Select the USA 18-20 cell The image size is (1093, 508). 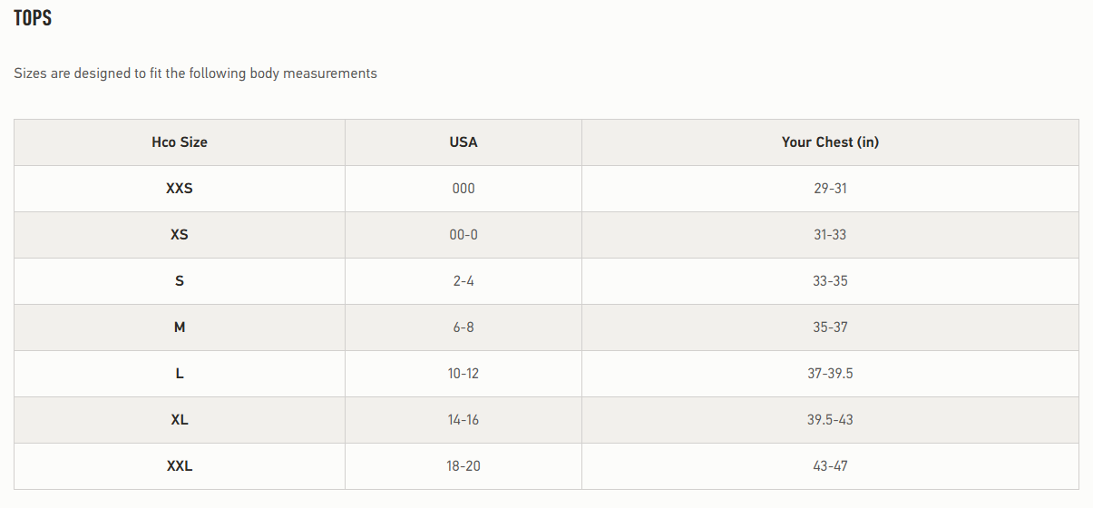[464, 466]
